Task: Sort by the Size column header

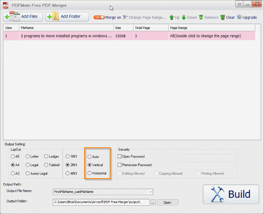Action: point(124,28)
